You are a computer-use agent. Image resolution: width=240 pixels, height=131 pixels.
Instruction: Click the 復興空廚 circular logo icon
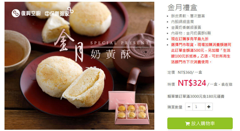coord(16,13)
